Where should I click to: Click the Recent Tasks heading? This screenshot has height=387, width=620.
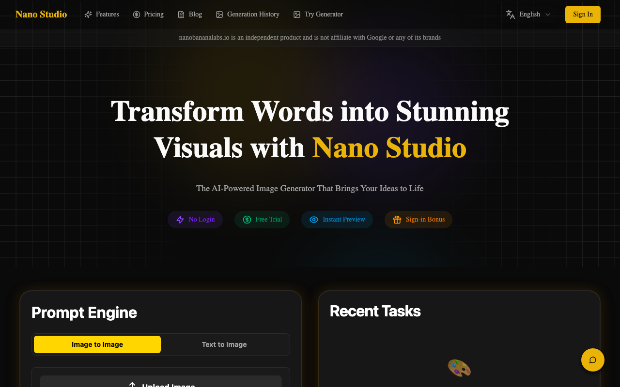pyautogui.click(x=375, y=311)
